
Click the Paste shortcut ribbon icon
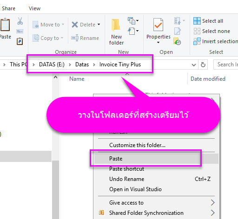pos(20,41)
